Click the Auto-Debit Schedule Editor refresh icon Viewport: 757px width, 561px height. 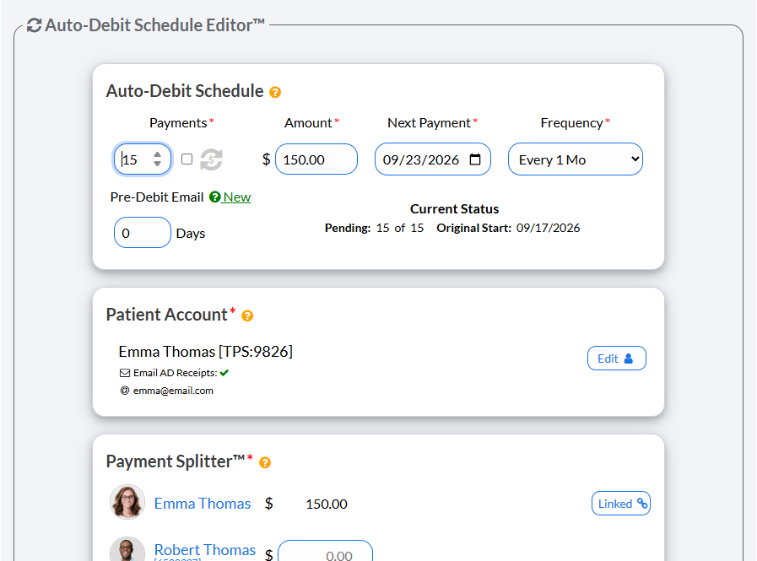click(34, 25)
